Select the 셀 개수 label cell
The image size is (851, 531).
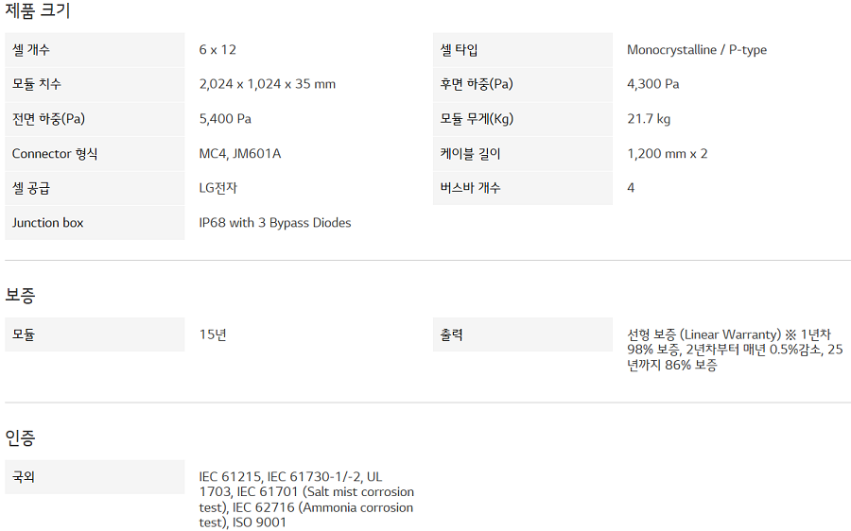click(95, 50)
